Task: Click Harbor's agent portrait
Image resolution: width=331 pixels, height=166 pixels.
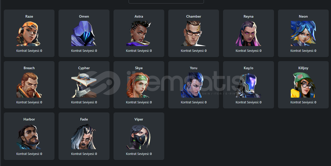Action: tap(29, 137)
